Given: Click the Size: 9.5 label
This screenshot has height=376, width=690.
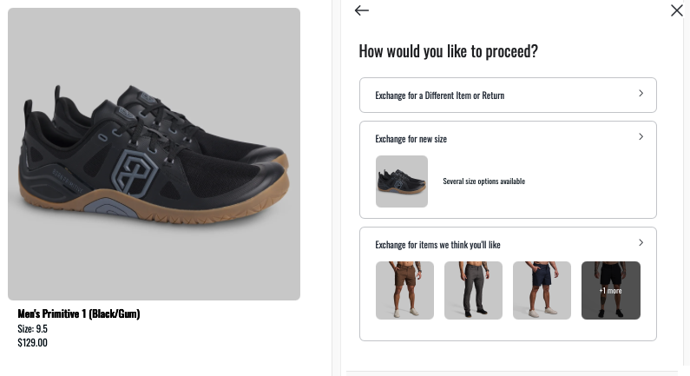Looking at the screenshot, I should (x=33, y=329).
